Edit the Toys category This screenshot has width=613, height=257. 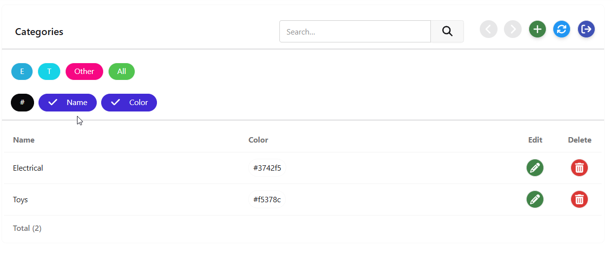(x=535, y=200)
